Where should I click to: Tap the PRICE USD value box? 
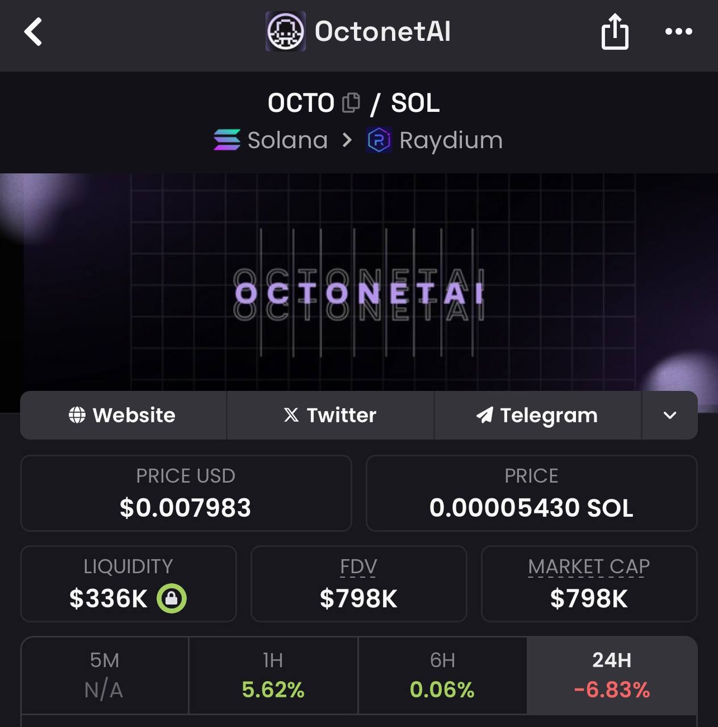click(186, 493)
